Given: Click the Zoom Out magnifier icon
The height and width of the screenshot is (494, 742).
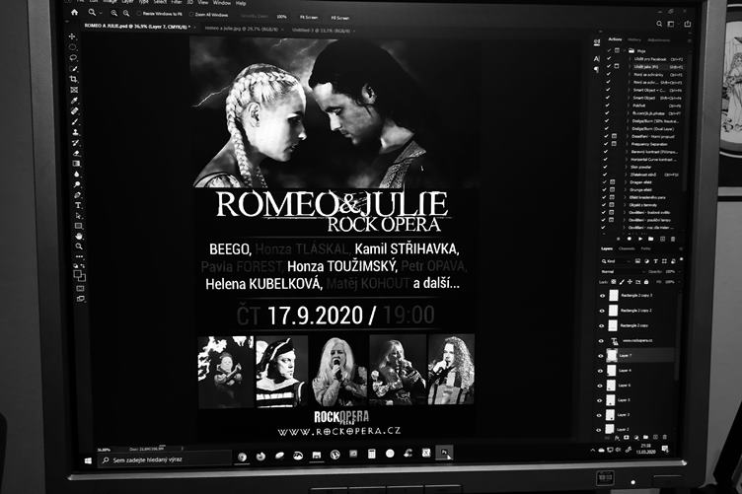Looking at the screenshot, I should pos(126,14).
